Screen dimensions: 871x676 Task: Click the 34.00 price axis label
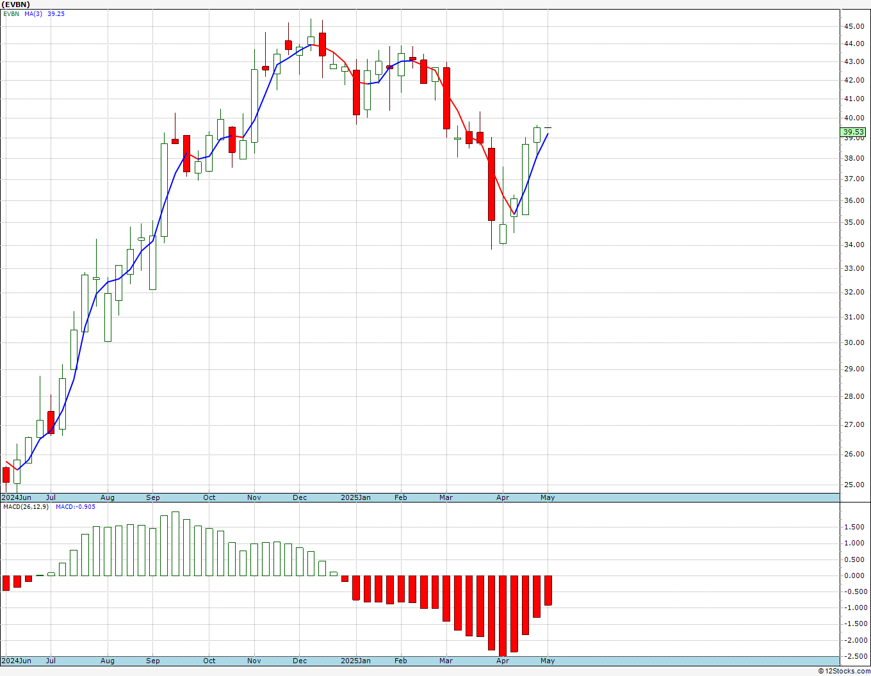pyautogui.click(x=854, y=245)
